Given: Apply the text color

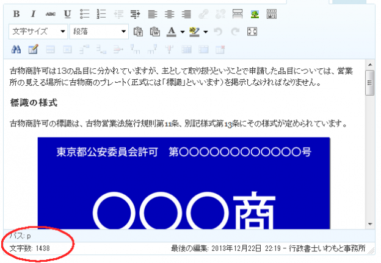Looking at the screenshot, I should (x=172, y=32).
